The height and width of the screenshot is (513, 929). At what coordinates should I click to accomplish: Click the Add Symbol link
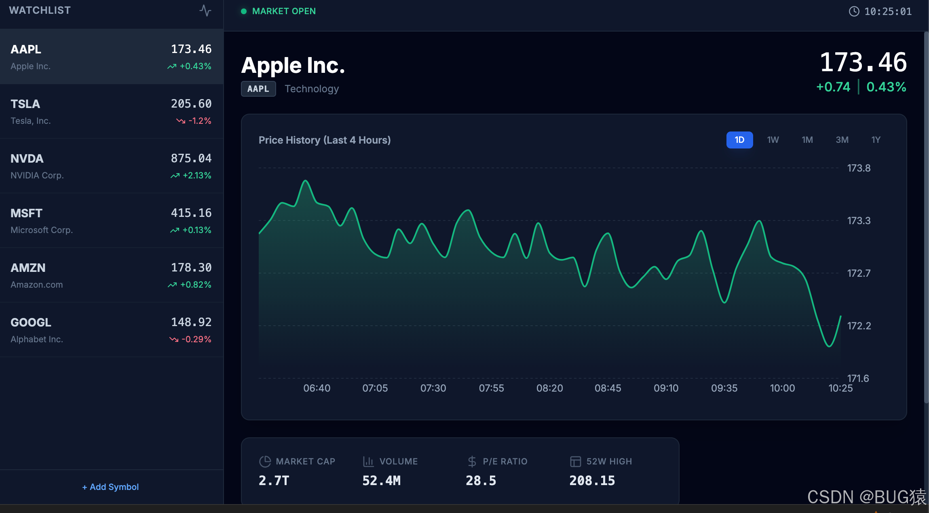pos(110,487)
